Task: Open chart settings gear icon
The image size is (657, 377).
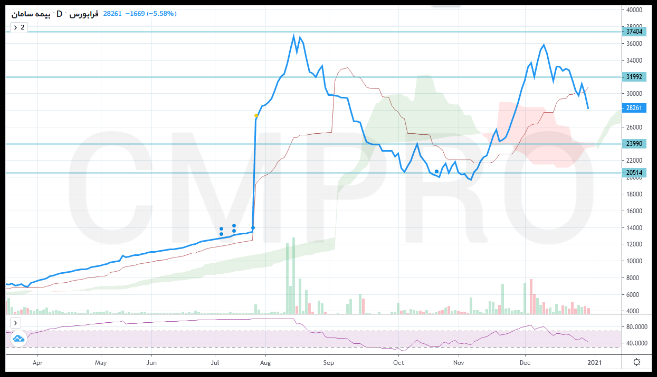Action: pos(637,362)
